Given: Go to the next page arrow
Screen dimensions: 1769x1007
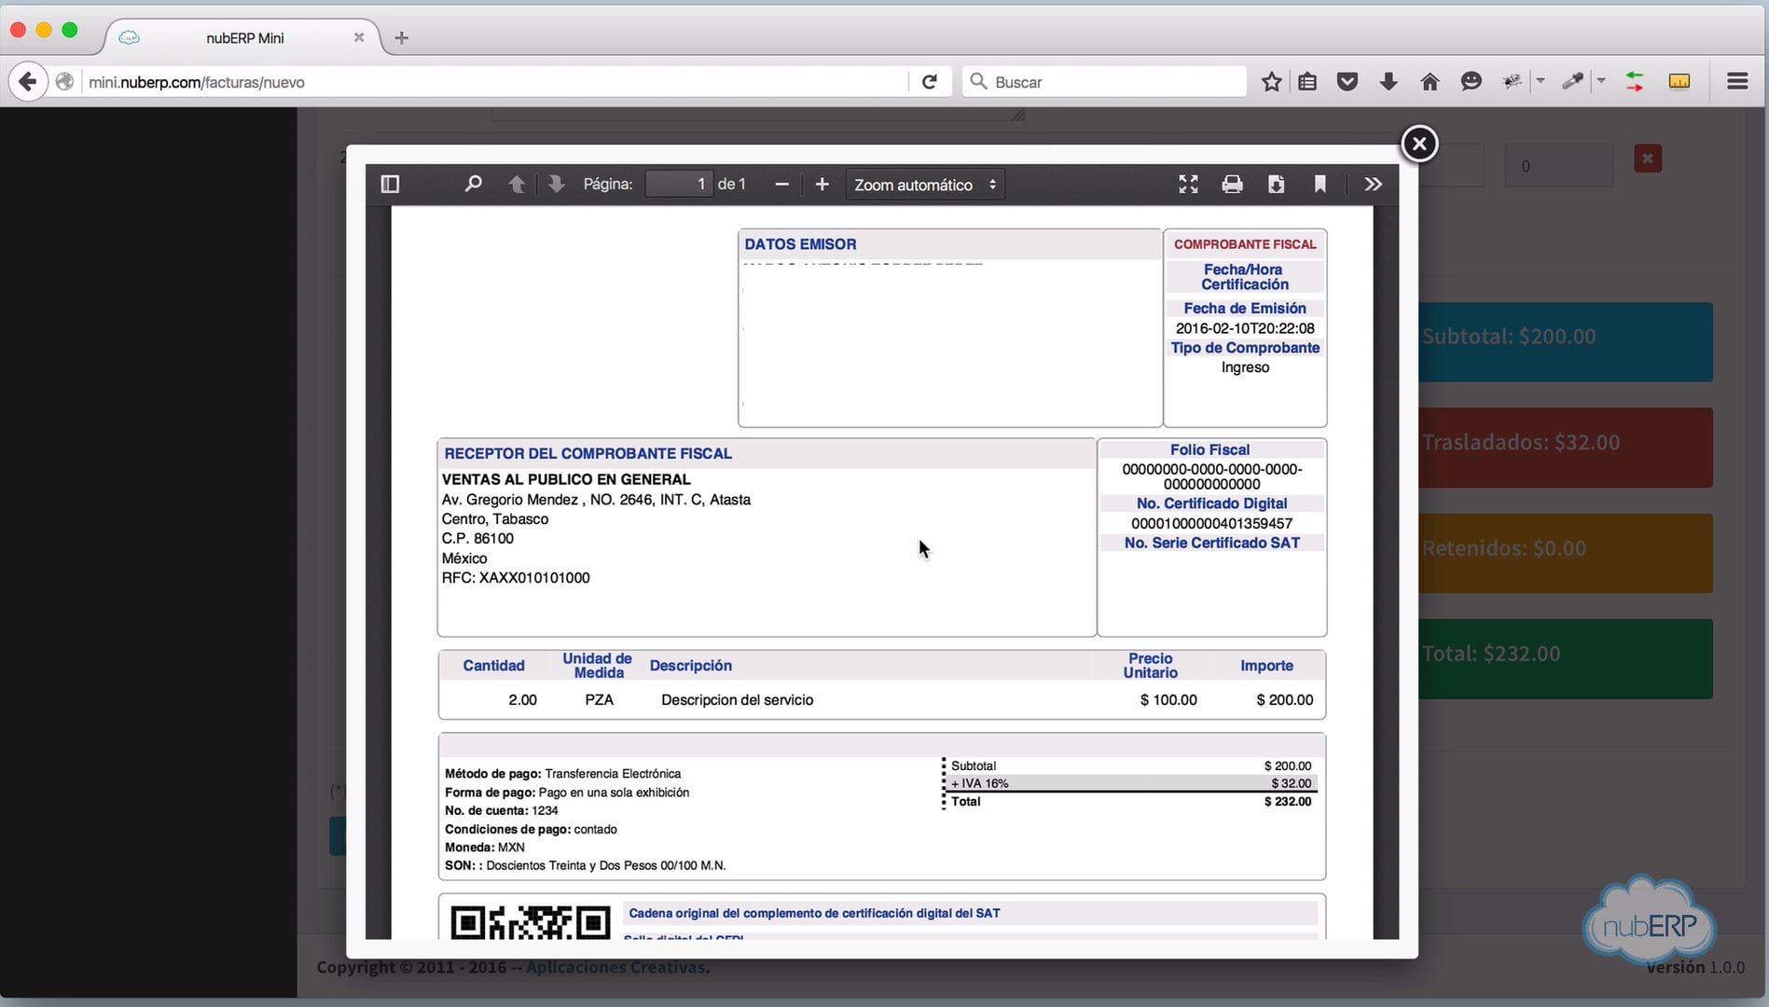Looking at the screenshot, I should pos(556,184).
